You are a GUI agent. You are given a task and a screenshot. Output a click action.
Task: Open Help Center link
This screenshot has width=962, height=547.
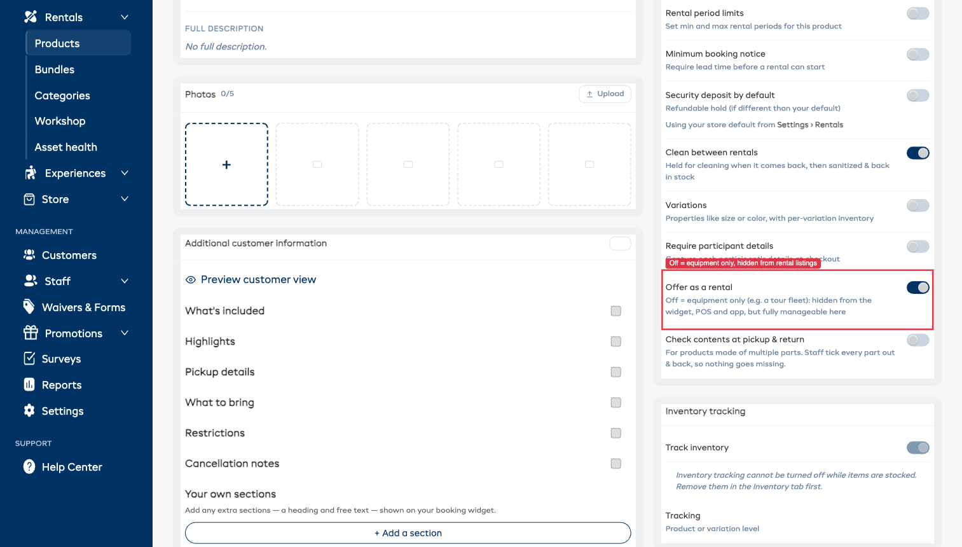click(72, 467)
